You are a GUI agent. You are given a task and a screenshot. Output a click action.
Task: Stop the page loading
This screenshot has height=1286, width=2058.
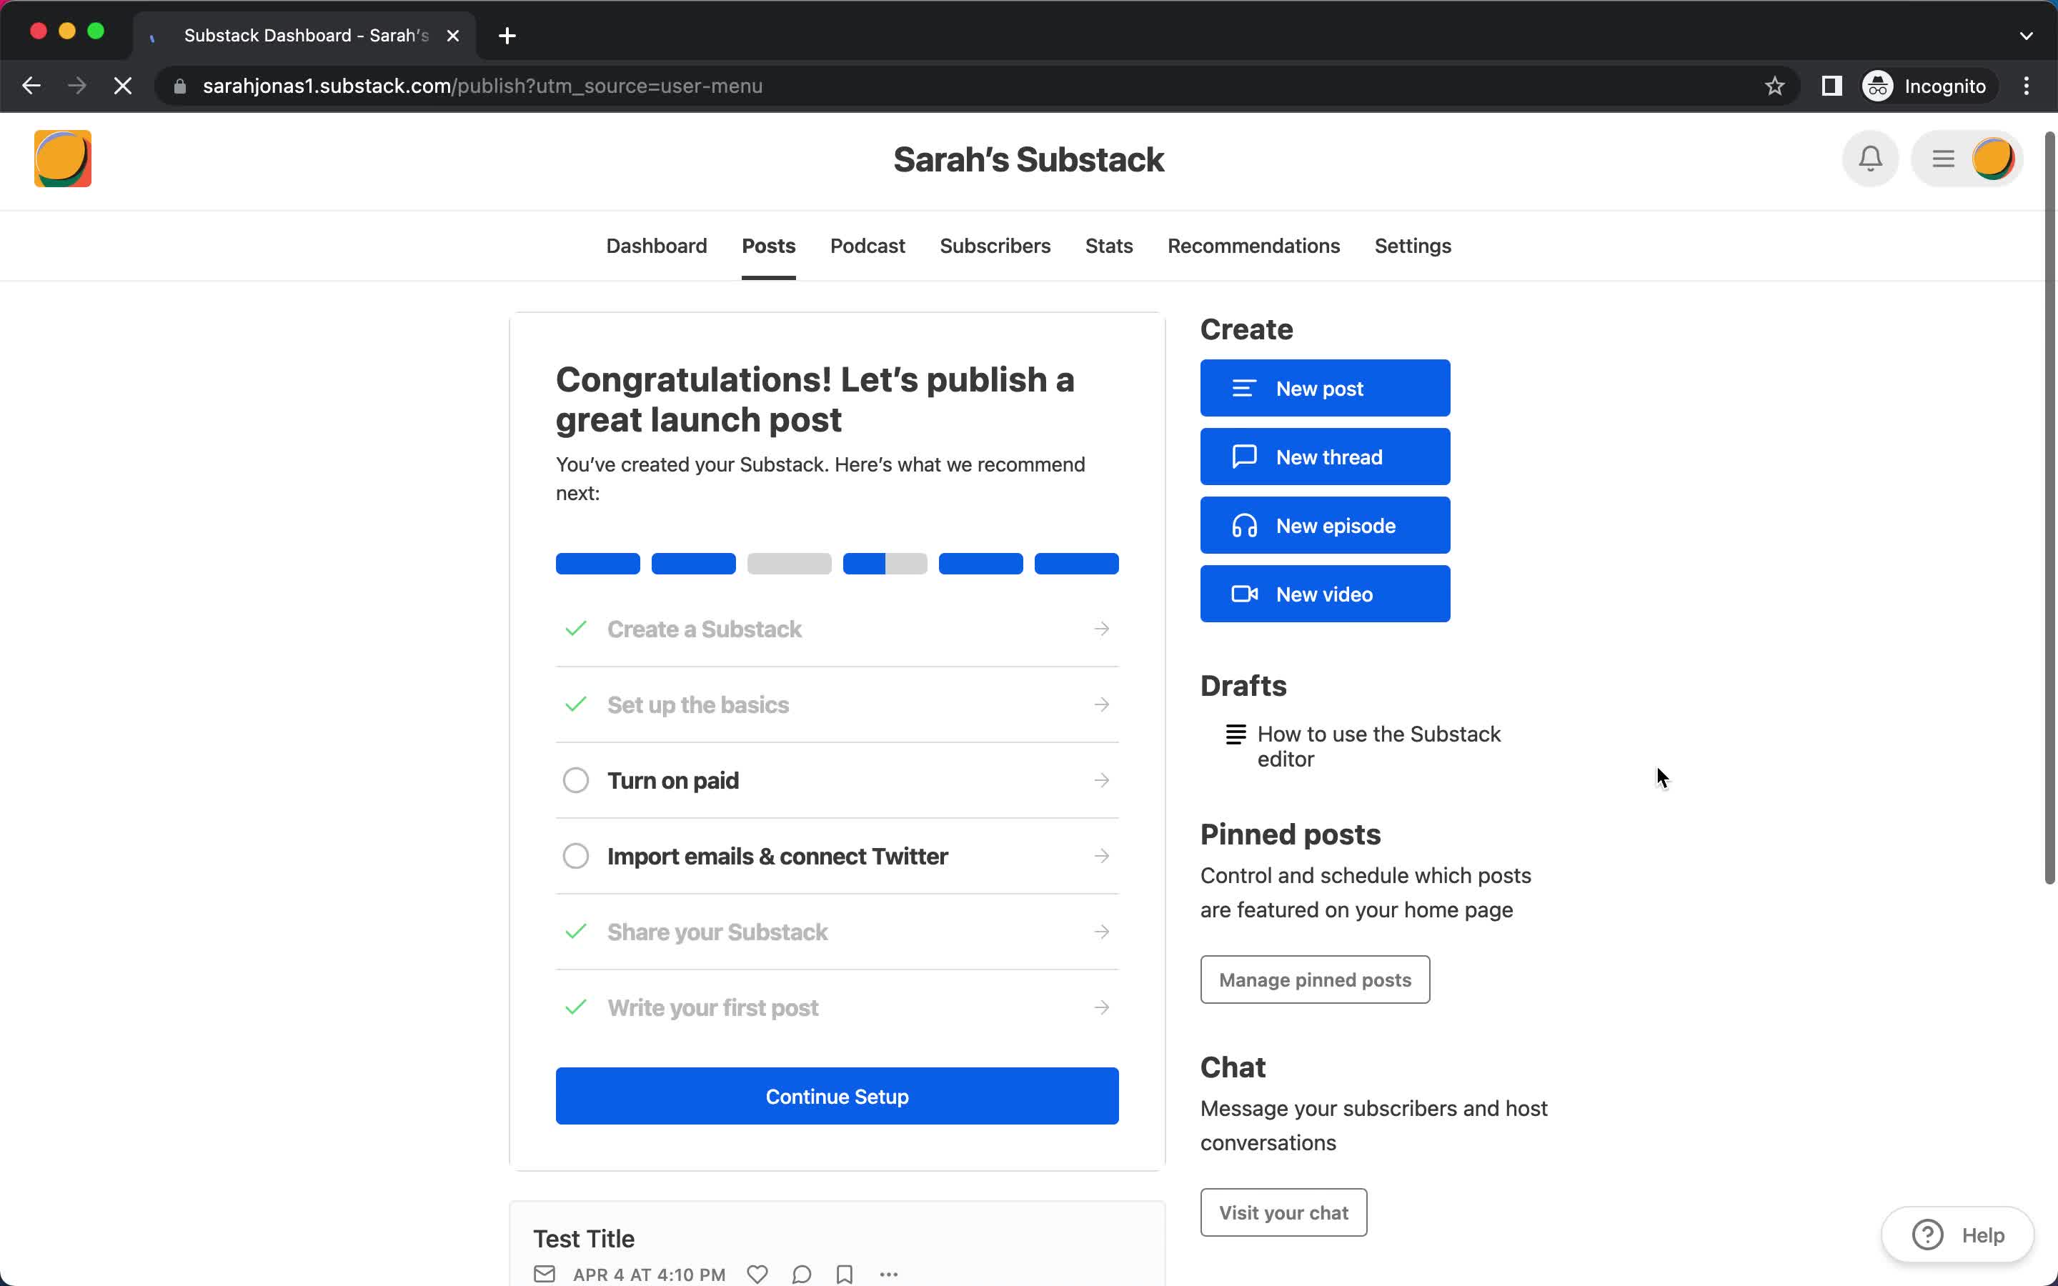click(x=122, y=86)
